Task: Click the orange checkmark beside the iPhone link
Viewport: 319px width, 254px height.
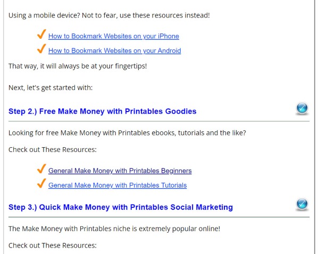Action: coord(41,35)
